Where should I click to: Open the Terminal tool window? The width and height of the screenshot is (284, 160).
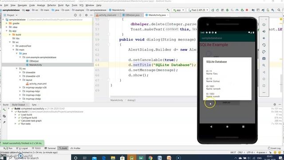coord(50,148)
